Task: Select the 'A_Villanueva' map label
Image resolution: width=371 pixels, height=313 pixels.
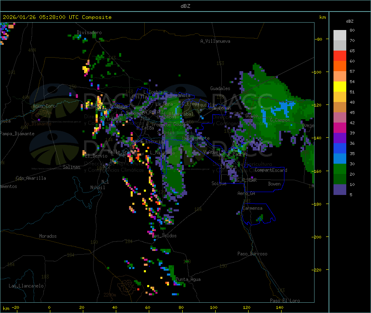Action: [215, 41]
